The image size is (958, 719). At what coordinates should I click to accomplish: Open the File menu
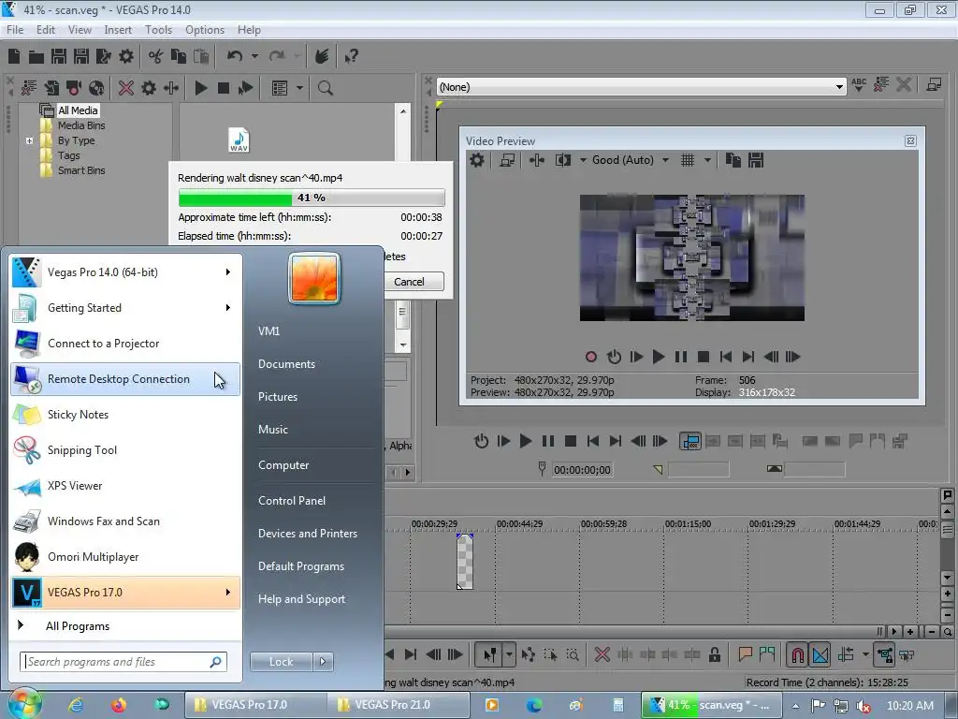tap(15, 29)
